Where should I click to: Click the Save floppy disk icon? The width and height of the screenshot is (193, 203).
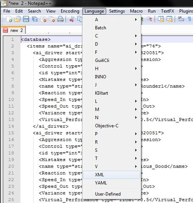pyautogui.click(x=26, y=19)
